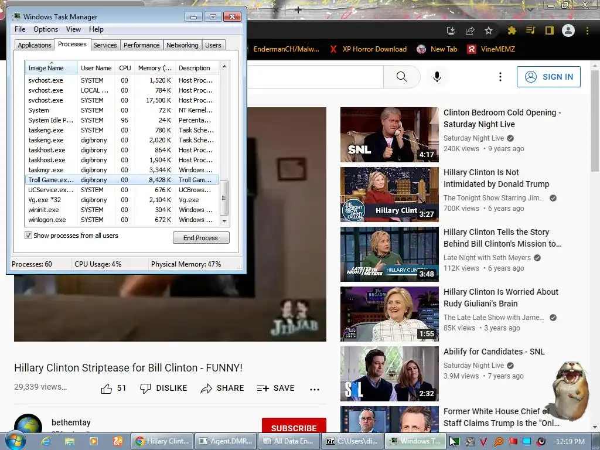This screenshot has height=450, width=600.
Task: Click SAVE to playlist button
Action: point(276,388)
